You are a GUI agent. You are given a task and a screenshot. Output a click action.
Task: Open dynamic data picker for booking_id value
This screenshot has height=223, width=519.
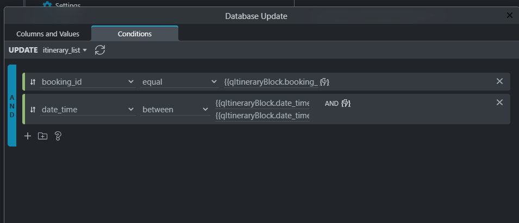[x=324, y=82]
